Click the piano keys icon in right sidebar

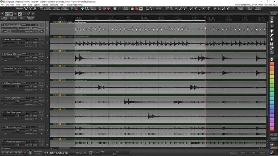[271, 44]
